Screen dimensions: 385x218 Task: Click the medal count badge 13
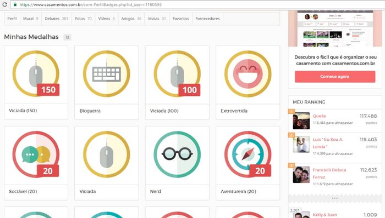click(x=67, y=37)
